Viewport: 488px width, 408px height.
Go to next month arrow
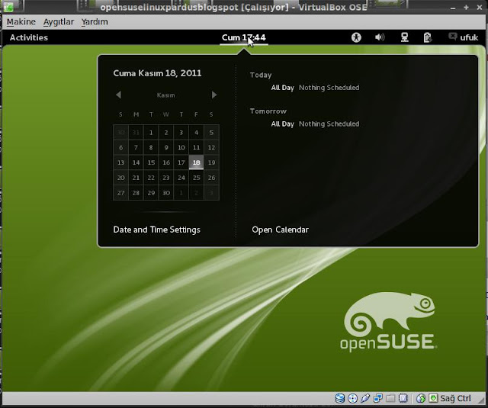tap(214, 95)
